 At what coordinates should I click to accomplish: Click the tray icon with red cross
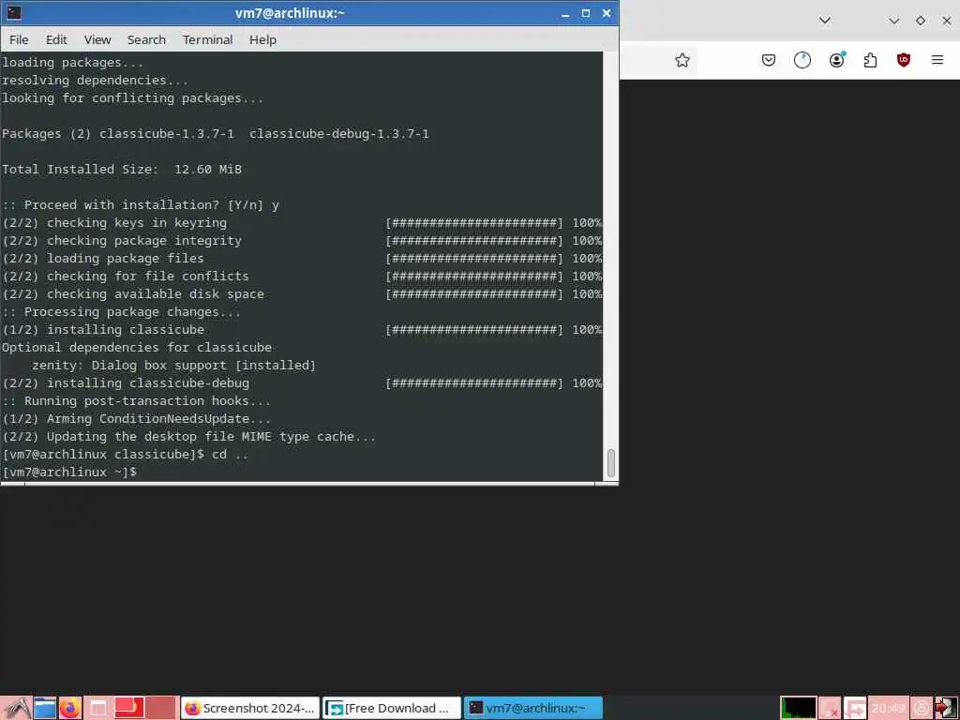[x=830, y=709]
